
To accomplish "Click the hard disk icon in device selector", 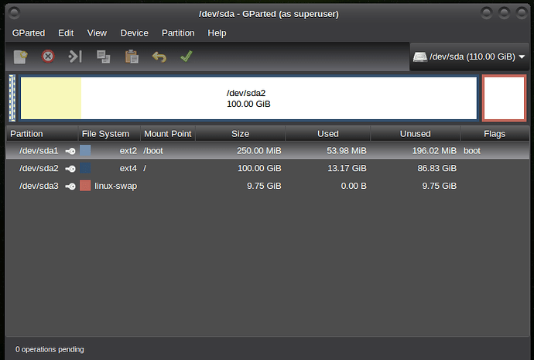I will pos(420,57).
